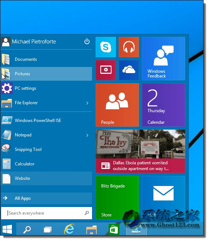Open the Store icon on the taskbar
The width and height of the screenshot is (209, 241).
click(114, 229)
